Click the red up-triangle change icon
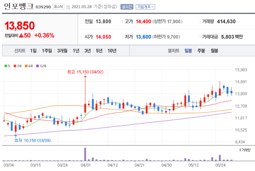Viewport: 255px width, 171px height. pyautogui.click(x=21, y=35)
